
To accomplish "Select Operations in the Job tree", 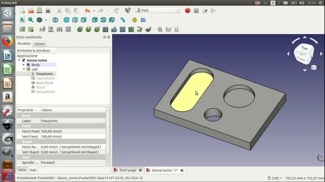I will tap(45, 78).
